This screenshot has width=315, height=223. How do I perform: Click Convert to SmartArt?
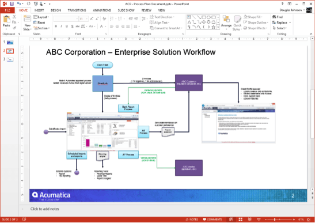(166, 28)
